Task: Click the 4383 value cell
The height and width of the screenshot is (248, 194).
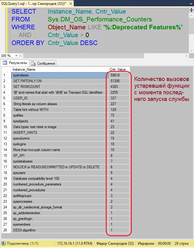Action: click(x=118, y=87)
